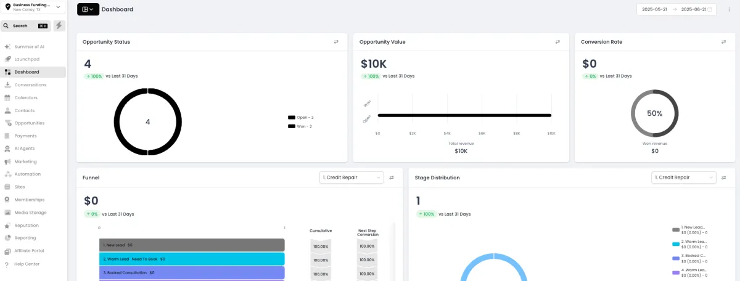Click the Warm Lead cyan legend swatch

pos(676,244)
